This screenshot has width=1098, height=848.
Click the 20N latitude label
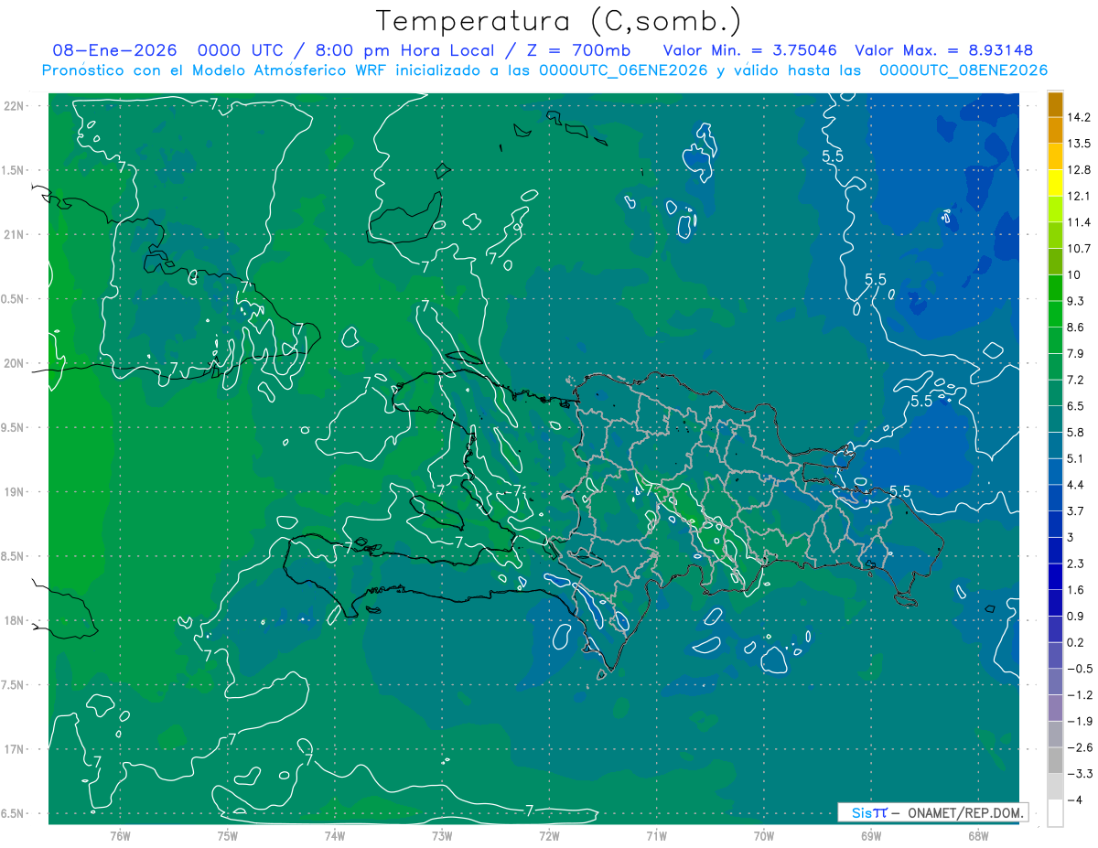tap(13, 363)
